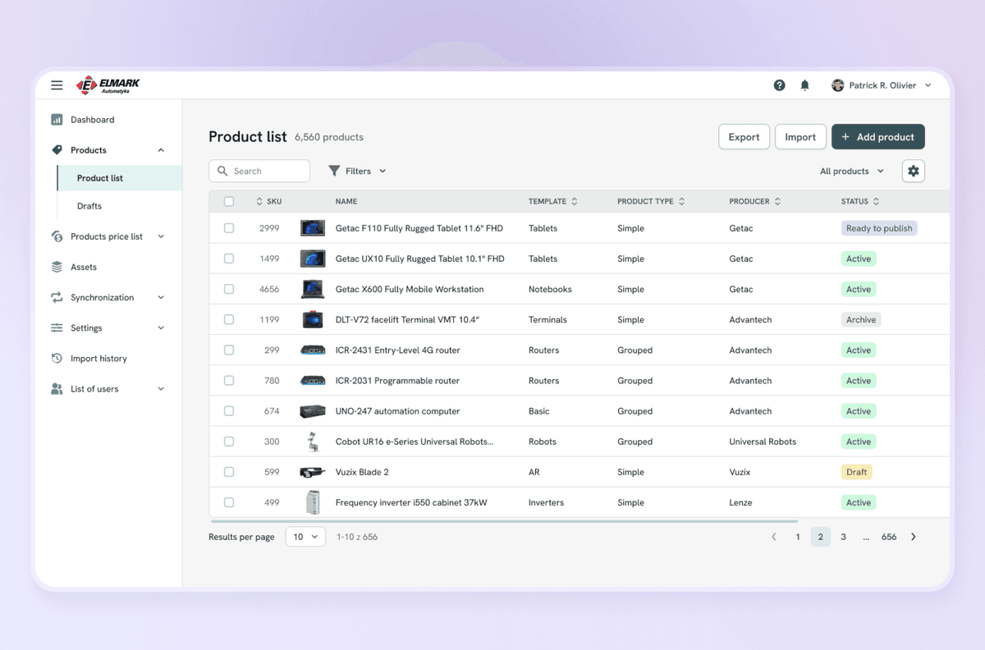Click the Ready to publish status badge
The image size is (985, 650).
coord(879,228)
